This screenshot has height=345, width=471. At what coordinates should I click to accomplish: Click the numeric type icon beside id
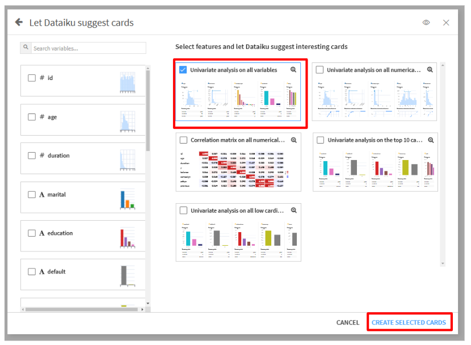click(x=42, y=78)
